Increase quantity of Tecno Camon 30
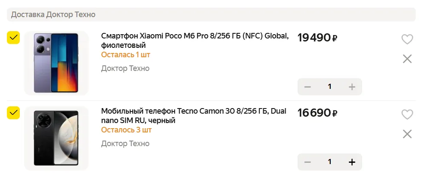 [x=352, y=162]
